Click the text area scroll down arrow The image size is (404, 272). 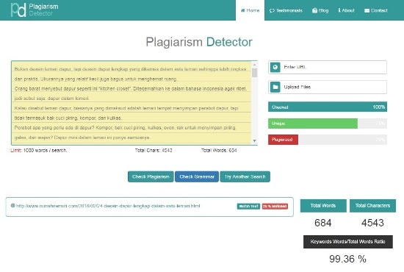point(255,140)
